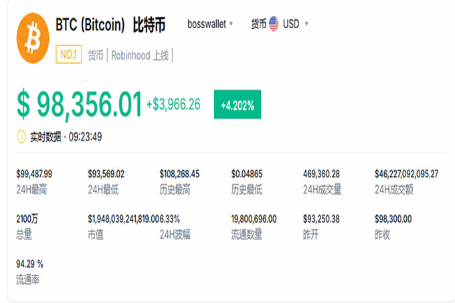Click the 24H成交额 value

click(x=406, y=174)
